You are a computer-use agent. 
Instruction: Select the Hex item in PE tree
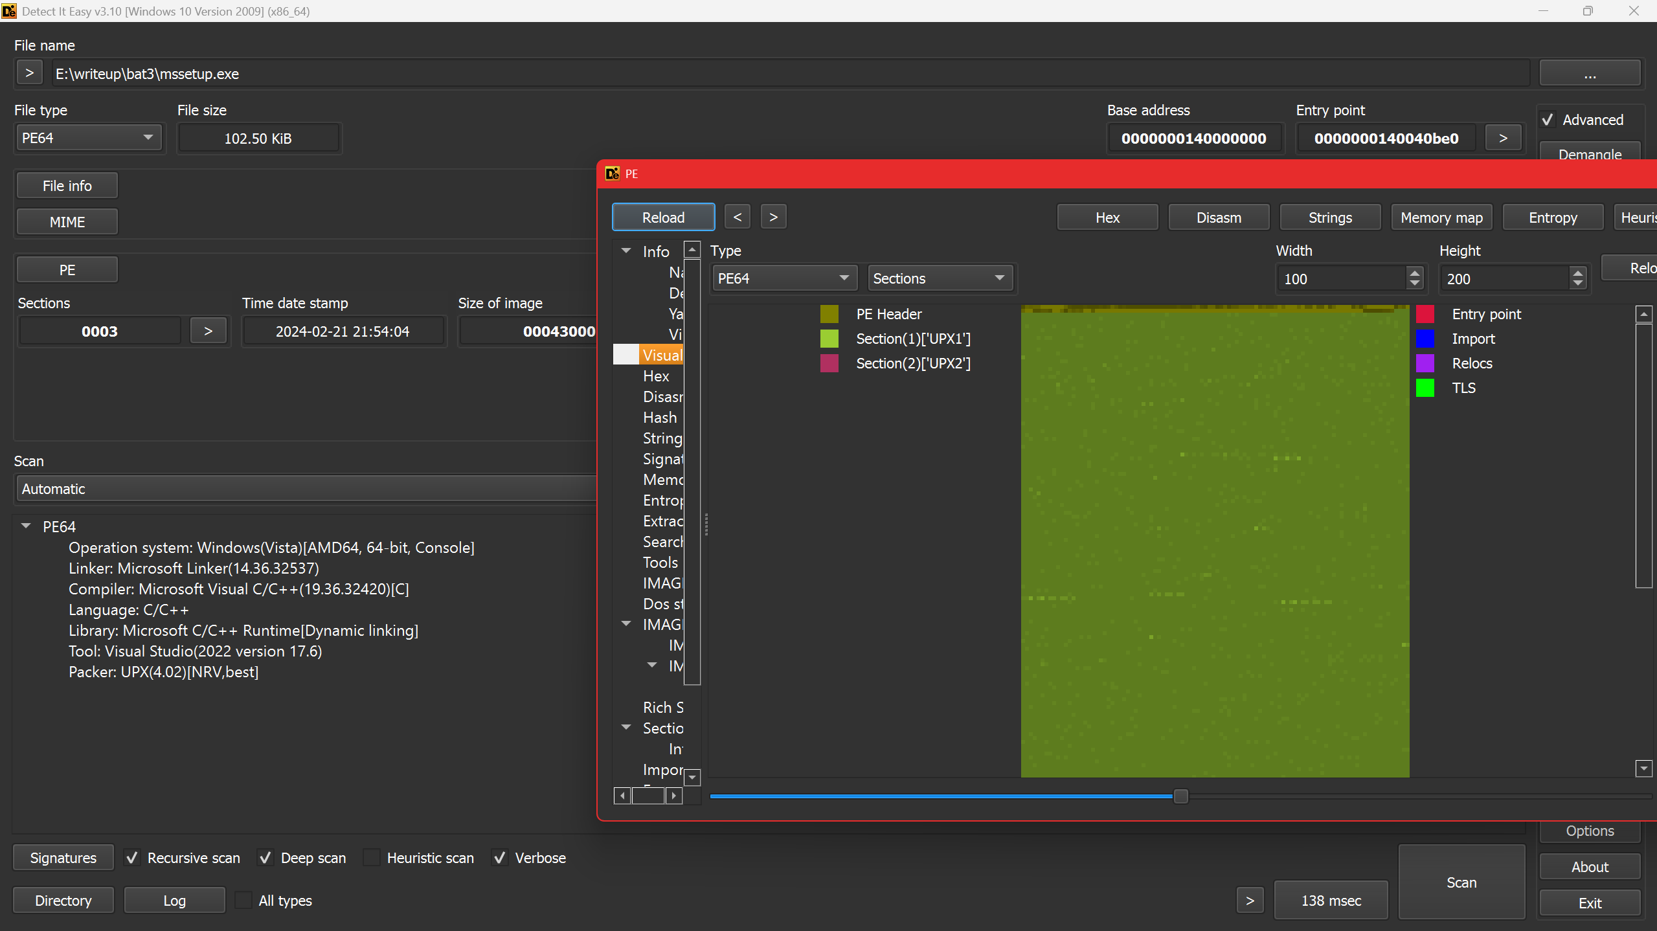[x=656, y=376]
